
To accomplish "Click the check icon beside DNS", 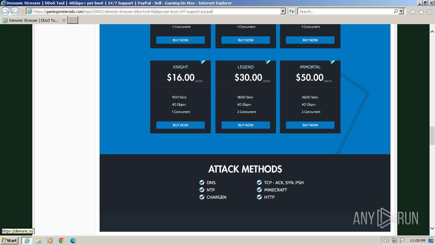I will (202, 182).
